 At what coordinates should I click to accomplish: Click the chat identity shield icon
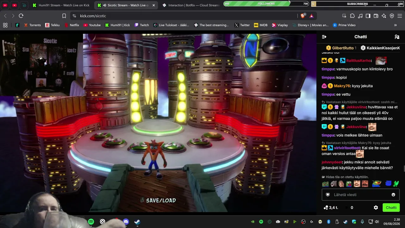(x=328, y=195)
